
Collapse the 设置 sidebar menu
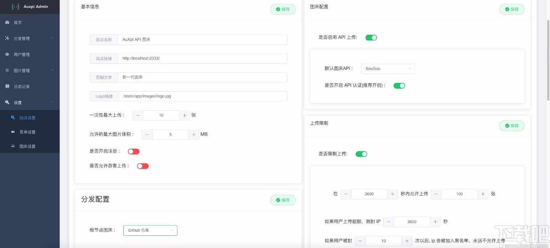52,102
